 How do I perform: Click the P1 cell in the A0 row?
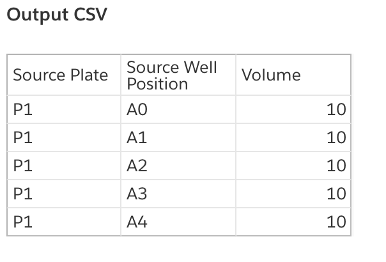64,109
